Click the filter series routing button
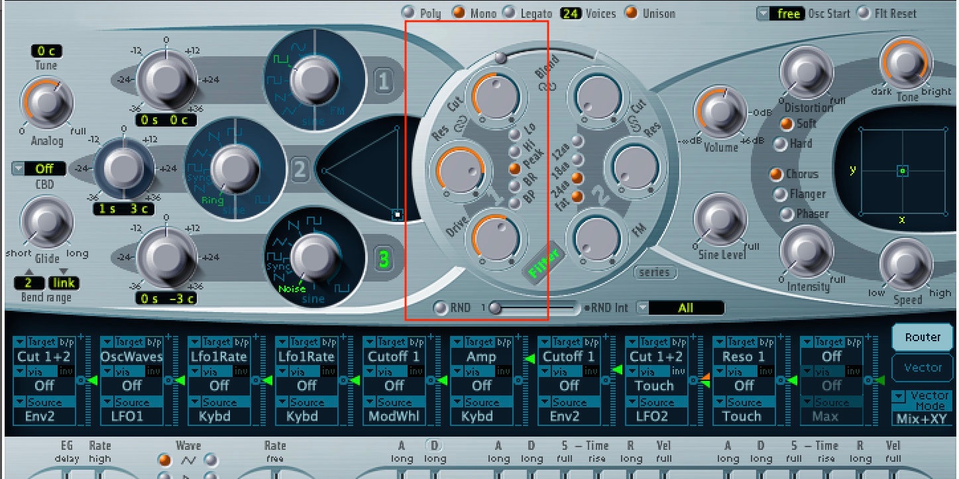The width and height of the screenshot is (959, 479). (x=655, y=272)
